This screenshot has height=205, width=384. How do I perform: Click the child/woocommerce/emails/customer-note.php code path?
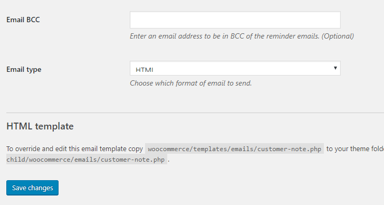pyautogui.click(x=85, y=160)
